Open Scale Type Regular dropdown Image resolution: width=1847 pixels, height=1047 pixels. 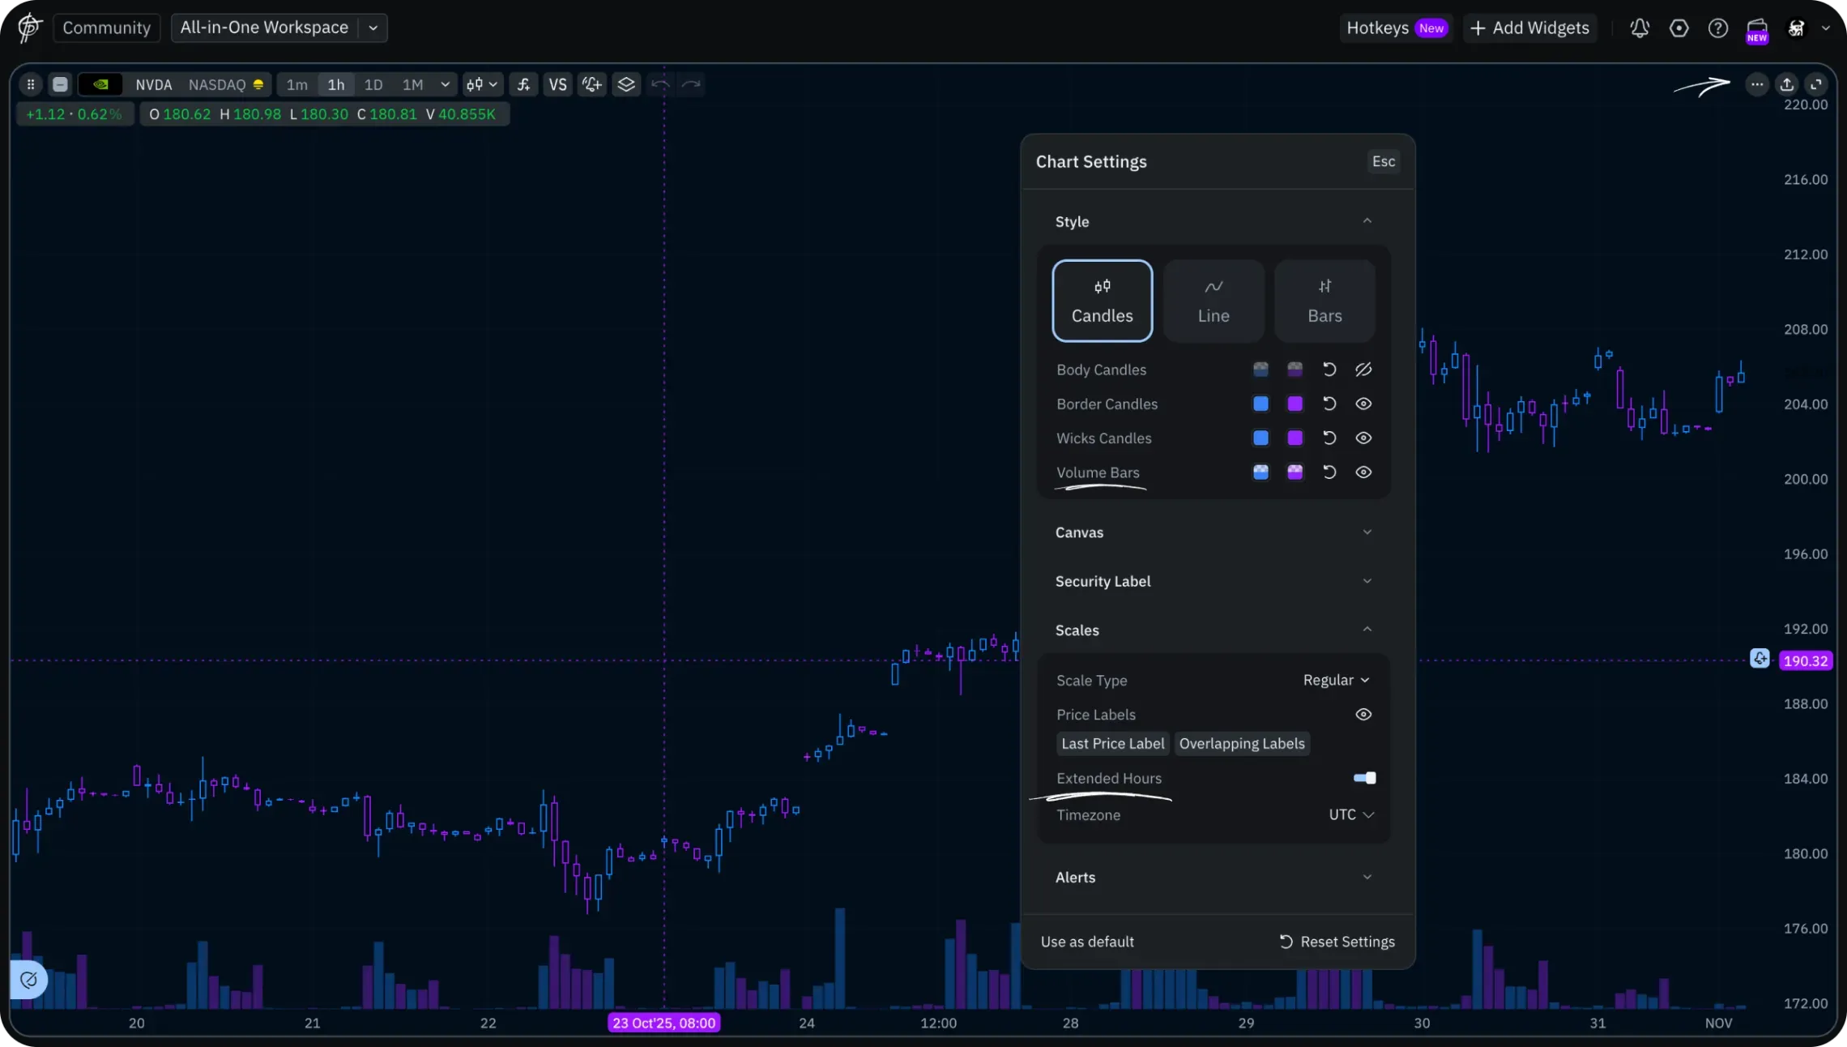[x=1336, y=681]
